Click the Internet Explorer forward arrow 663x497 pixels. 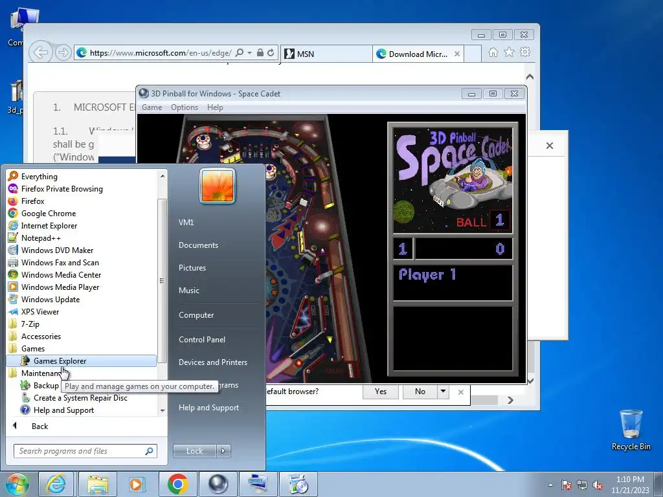(x=63, y=53)
